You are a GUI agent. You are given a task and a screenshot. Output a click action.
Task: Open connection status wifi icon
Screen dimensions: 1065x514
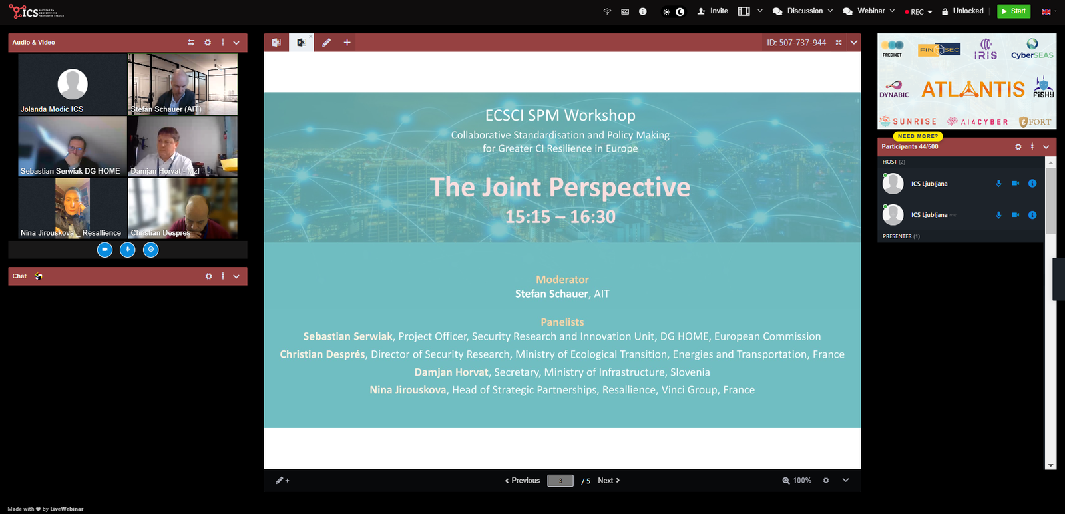tap(607, 11)
